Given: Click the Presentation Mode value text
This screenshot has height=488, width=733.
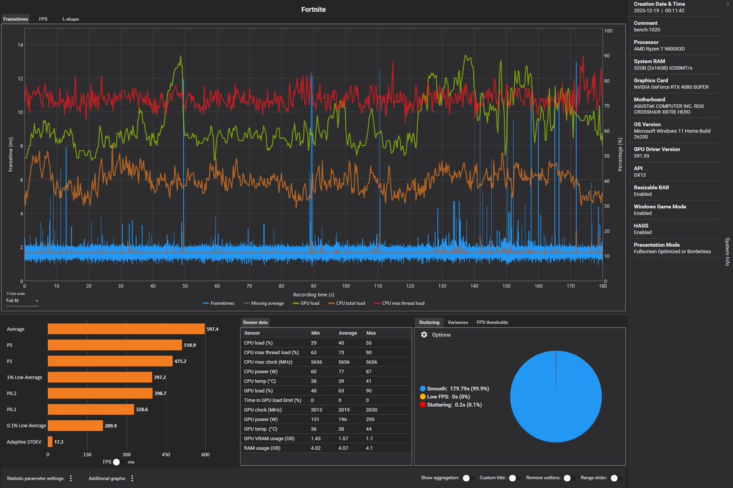Looking at the screenshot, I should point(673,251).
